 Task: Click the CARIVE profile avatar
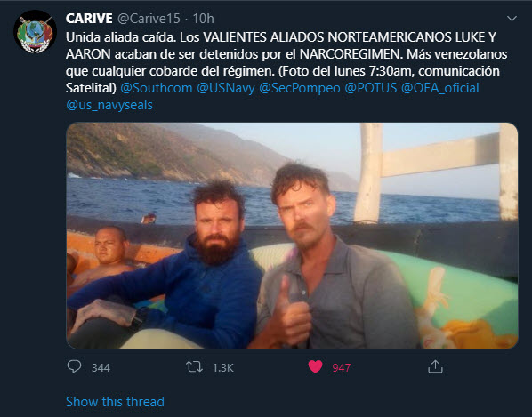point(35,31)
